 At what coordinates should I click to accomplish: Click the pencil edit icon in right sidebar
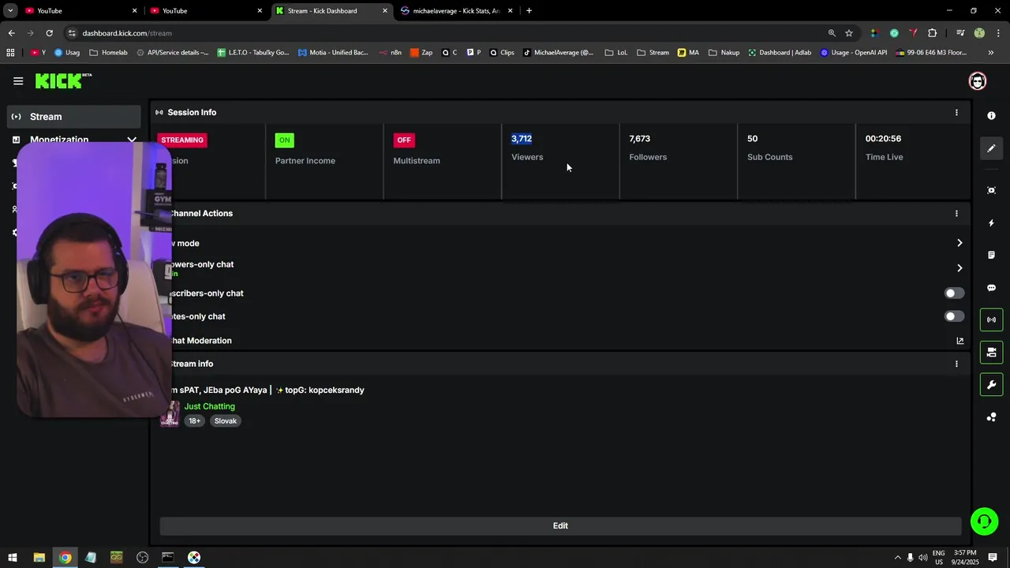tap(991, 148)
